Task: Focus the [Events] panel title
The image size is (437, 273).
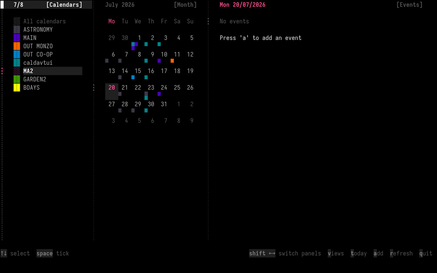Action: (409, 5)
